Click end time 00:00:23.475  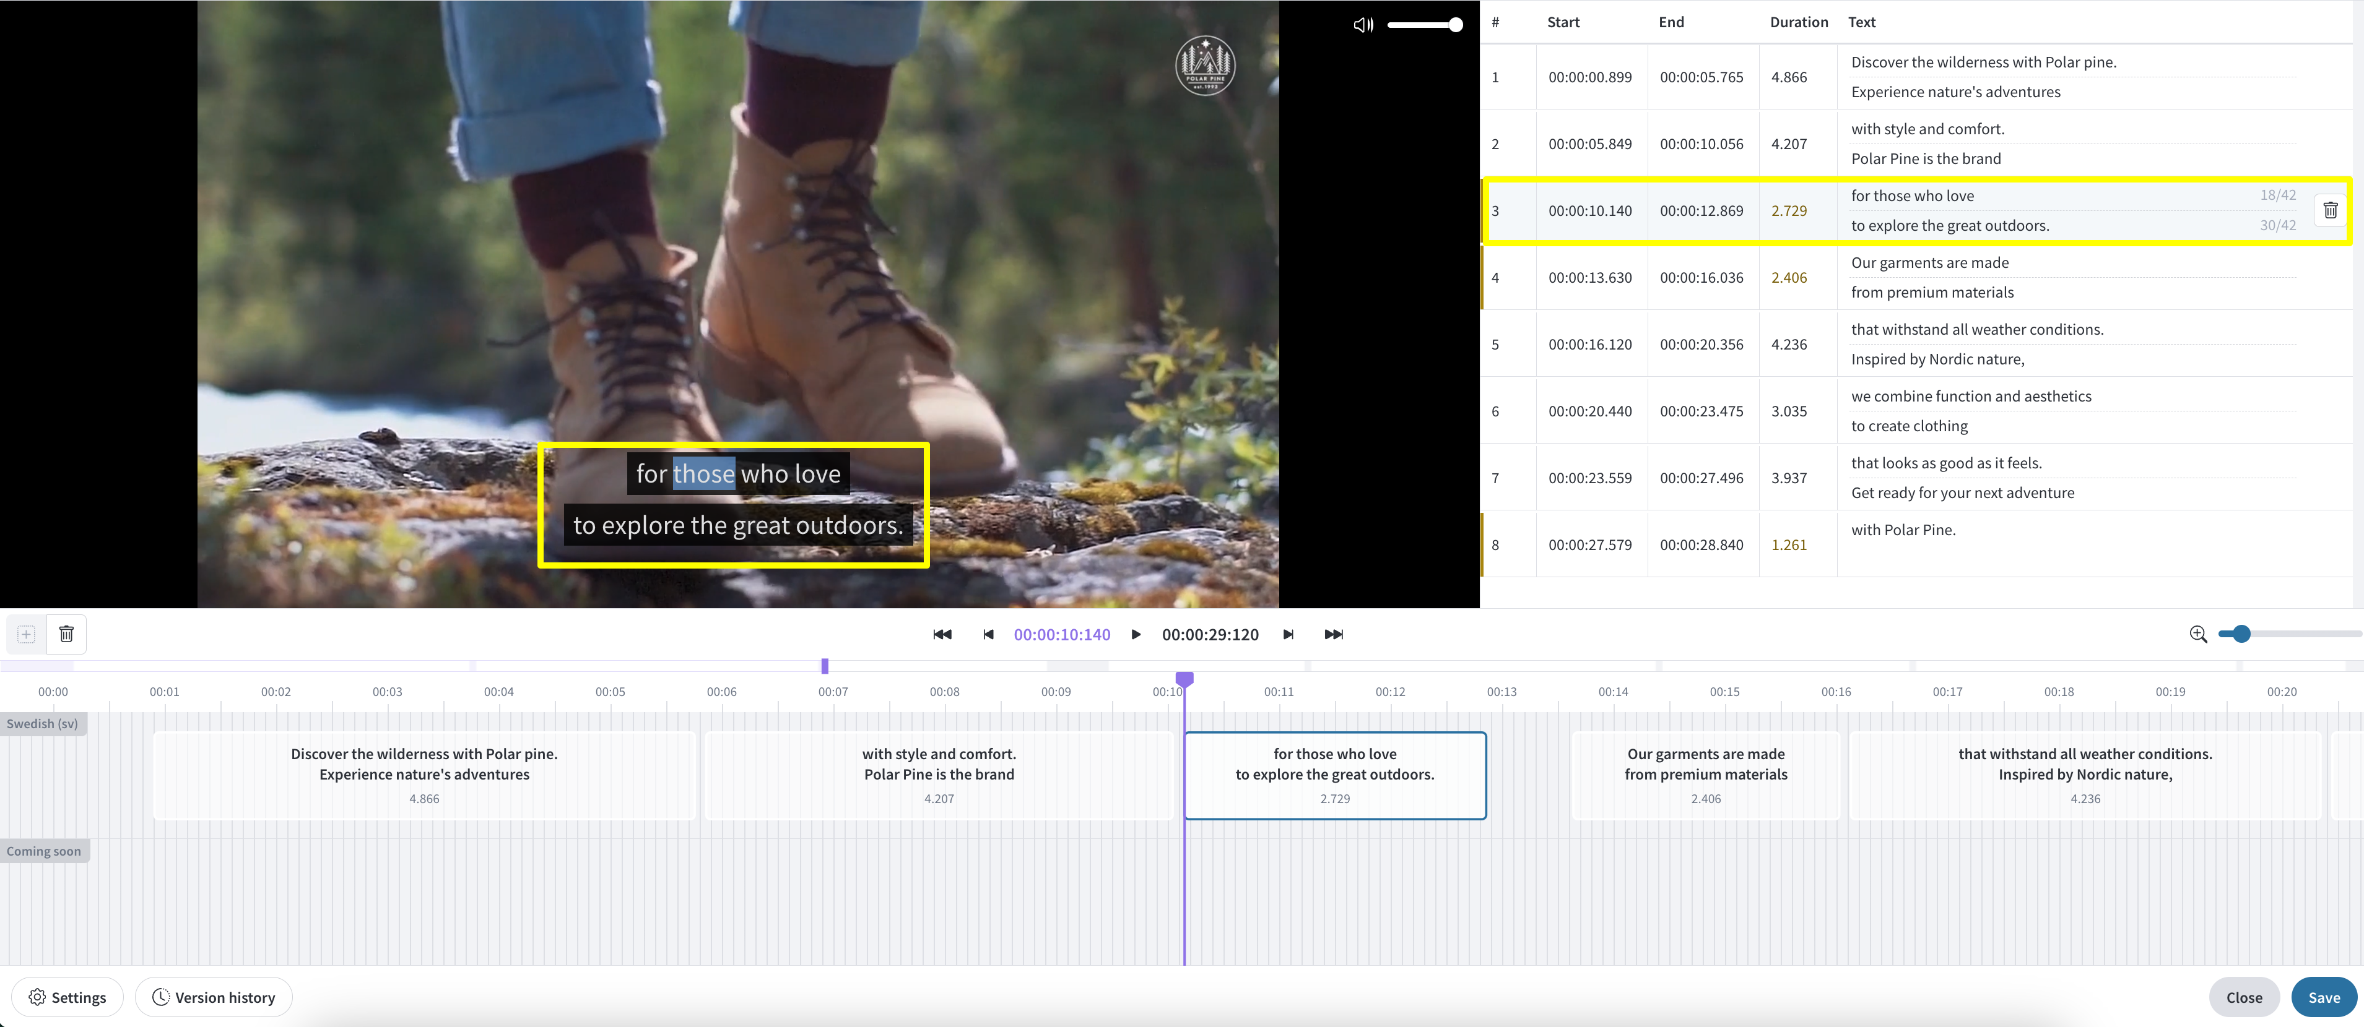[1701, 411]
